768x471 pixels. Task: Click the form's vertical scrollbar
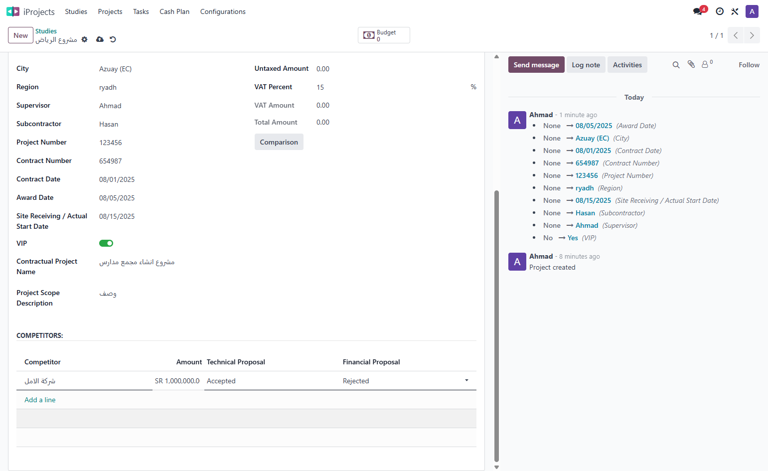496,325
